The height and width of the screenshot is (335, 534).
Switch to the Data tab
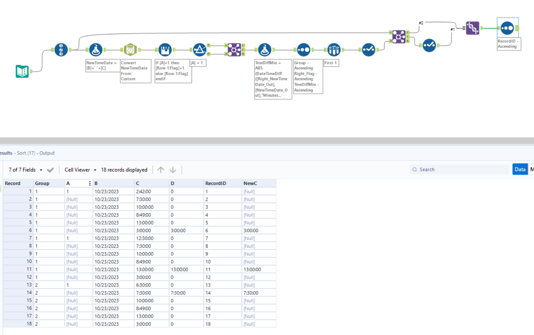coord(520,169)
